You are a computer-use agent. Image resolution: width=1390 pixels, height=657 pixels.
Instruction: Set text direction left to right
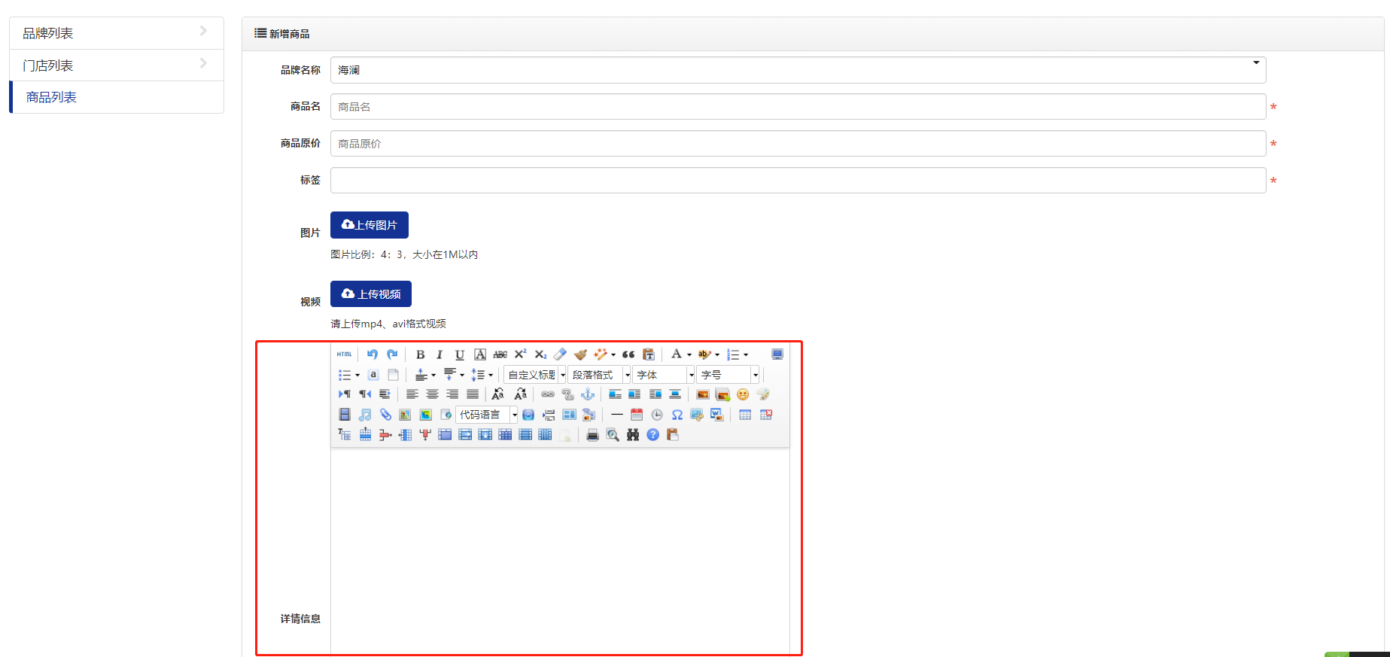click(x=344, y=394)
